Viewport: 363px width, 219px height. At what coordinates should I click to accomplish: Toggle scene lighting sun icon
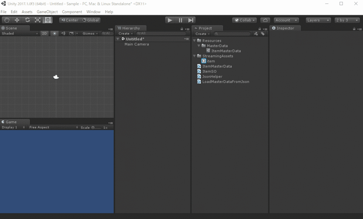click(x=54, y=34)
